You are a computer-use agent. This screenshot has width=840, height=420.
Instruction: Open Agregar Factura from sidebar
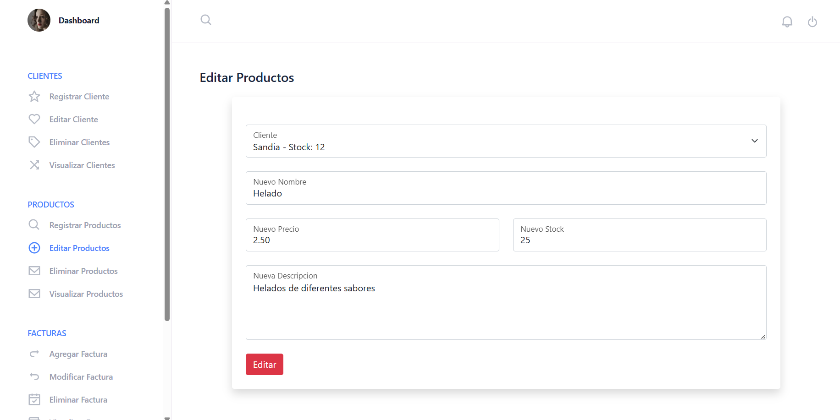[78, 354]
